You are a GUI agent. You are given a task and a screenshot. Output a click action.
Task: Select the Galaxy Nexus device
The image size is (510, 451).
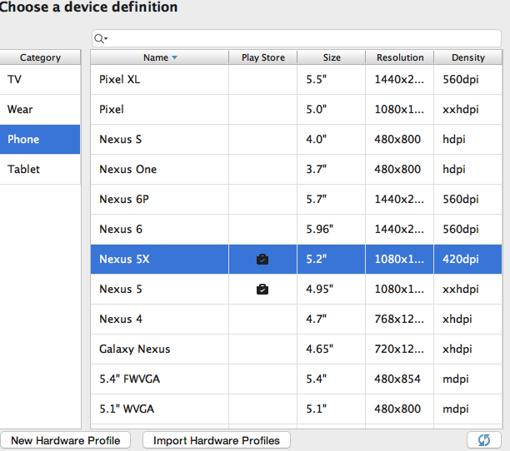[x=135, y=349]
